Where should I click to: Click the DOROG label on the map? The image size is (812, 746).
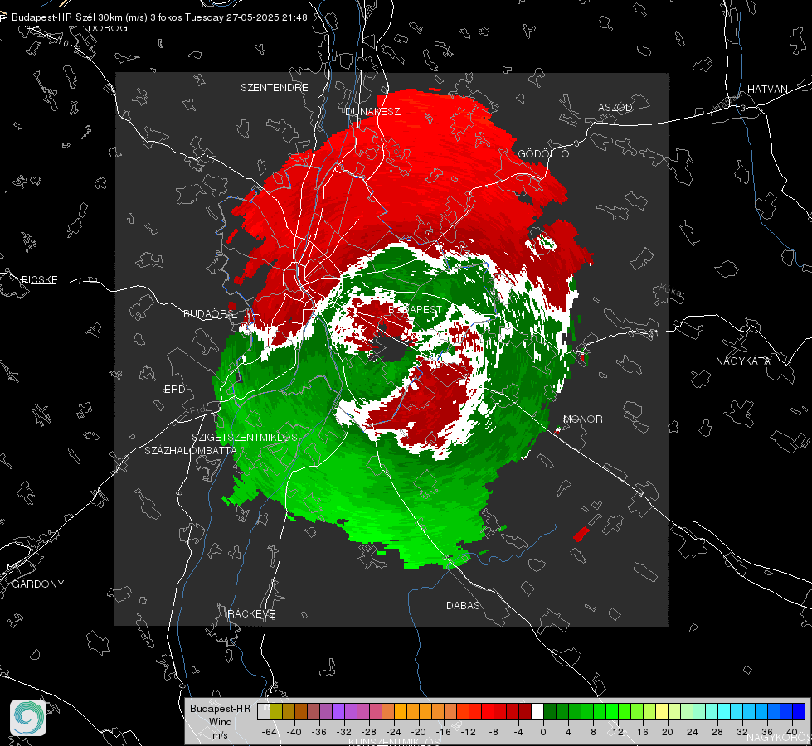tap(108, 28)
